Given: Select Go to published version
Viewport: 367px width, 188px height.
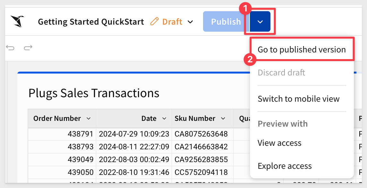Looking at the screenshot, I should click(x=302, y=50).
